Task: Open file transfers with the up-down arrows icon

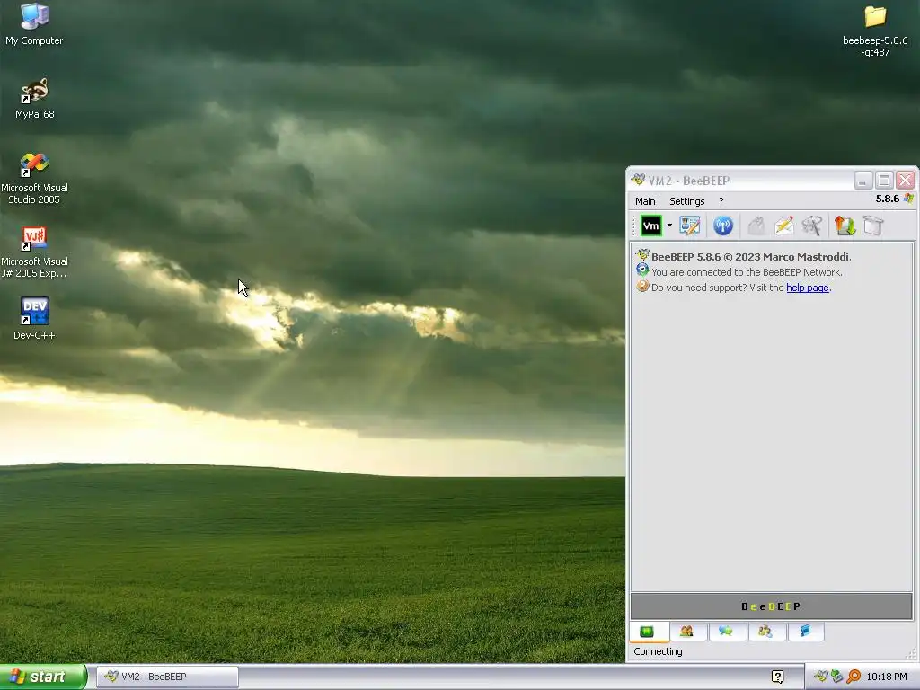Action: [845, 226]
